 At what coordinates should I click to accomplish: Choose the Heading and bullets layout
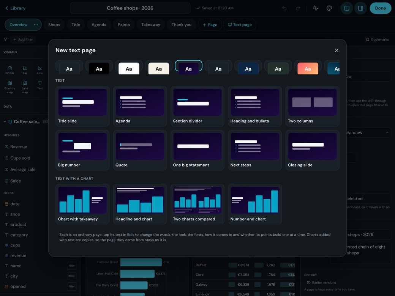coord(255,106)
